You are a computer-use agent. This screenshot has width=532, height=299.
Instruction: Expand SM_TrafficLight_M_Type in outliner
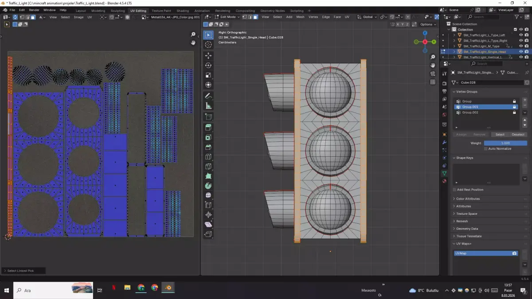point(454,46)
